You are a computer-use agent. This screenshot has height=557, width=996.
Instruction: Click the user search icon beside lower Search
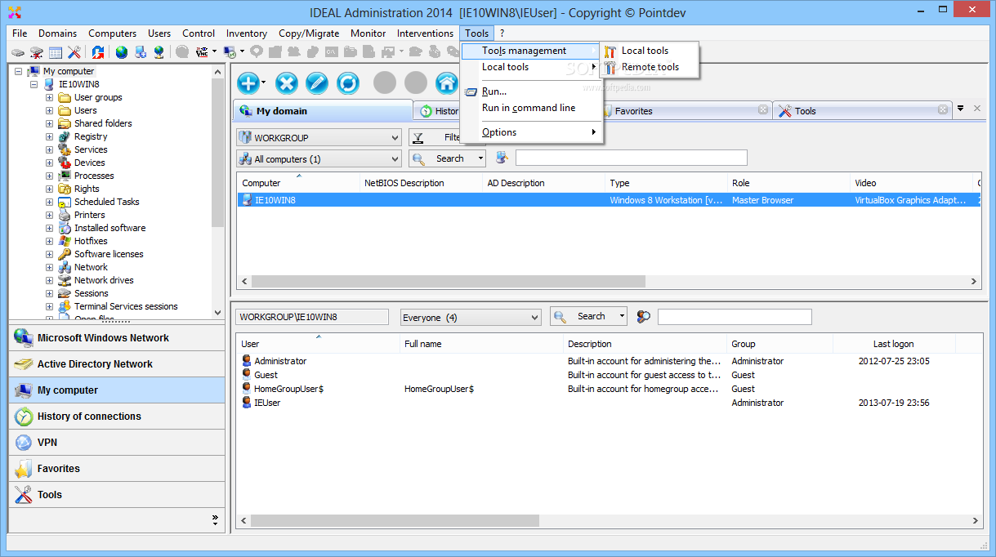[644, 317]
